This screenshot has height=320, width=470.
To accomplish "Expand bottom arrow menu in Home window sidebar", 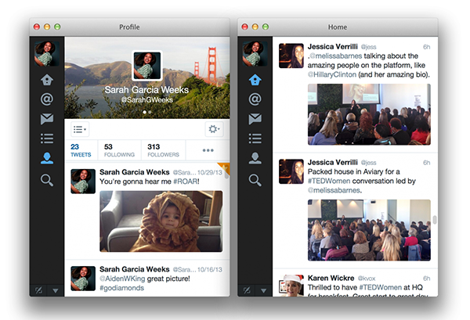I will tap(263, 290).
